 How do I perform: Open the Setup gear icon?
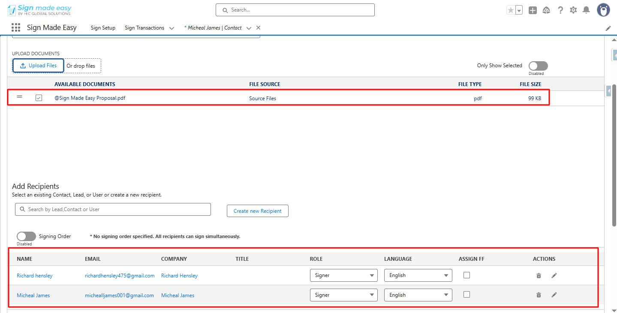[573, 10]
